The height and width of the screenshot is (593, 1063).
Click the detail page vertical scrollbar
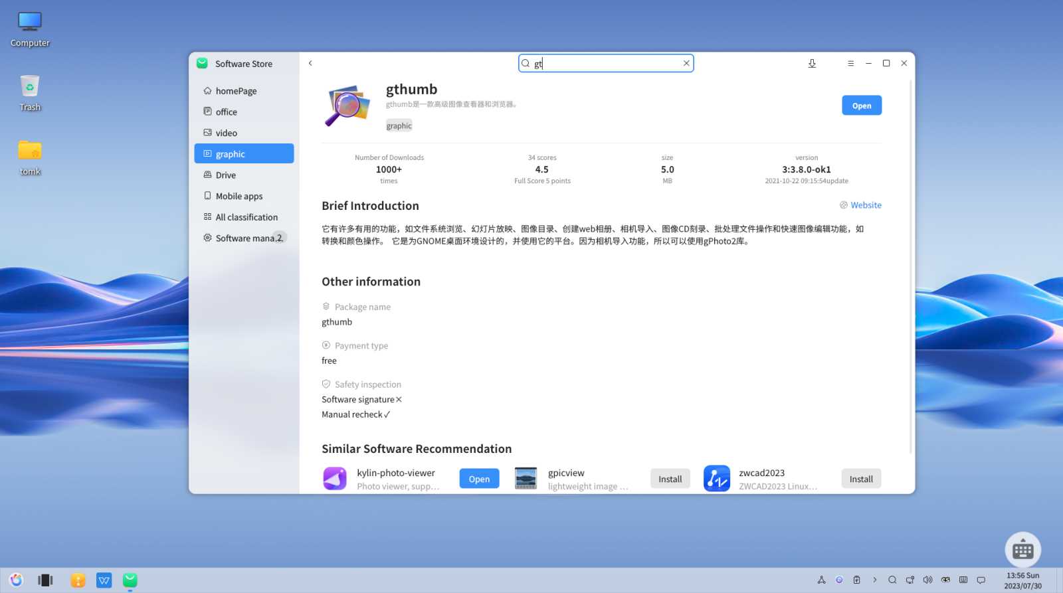pyautogui.click(x=911, y=266)
